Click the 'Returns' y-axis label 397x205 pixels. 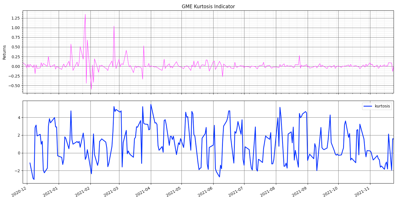[x=4, y=52]
